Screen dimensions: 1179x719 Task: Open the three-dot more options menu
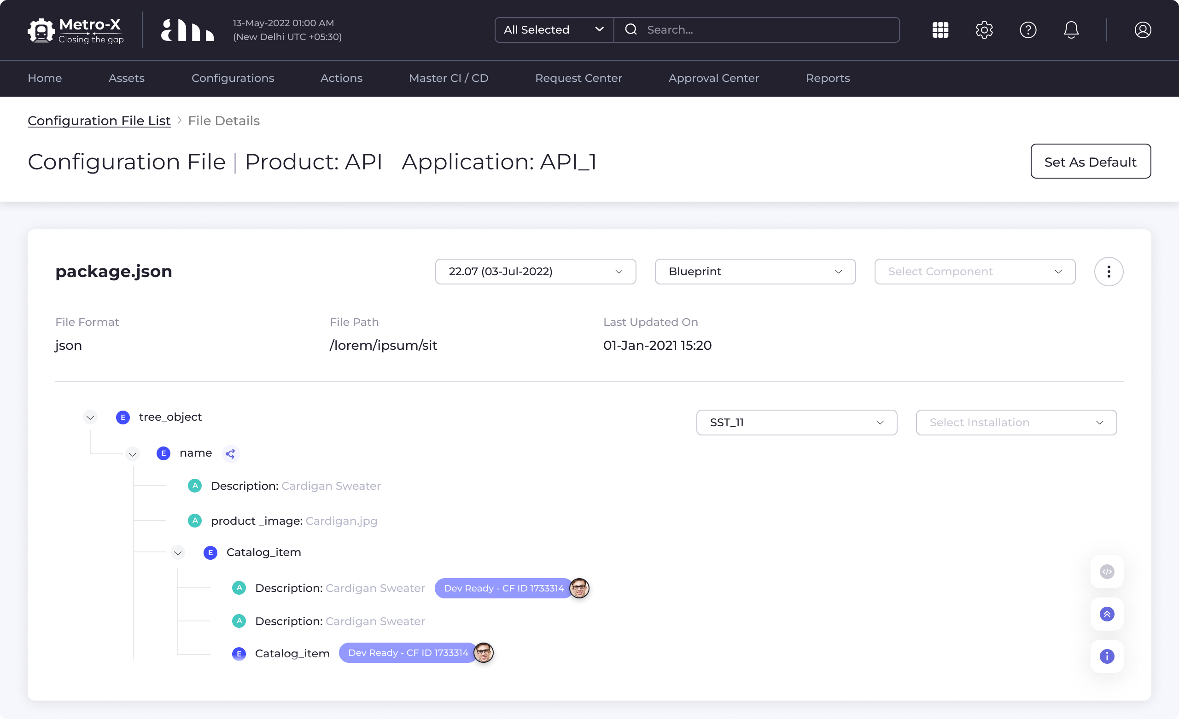[1108, 272]
